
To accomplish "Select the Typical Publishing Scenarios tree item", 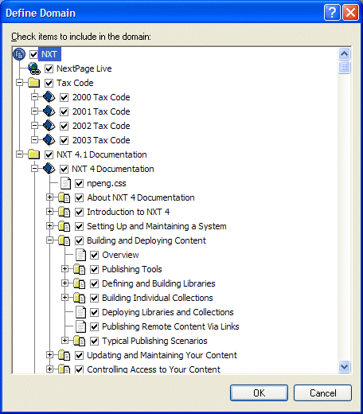I will (154, 341).
